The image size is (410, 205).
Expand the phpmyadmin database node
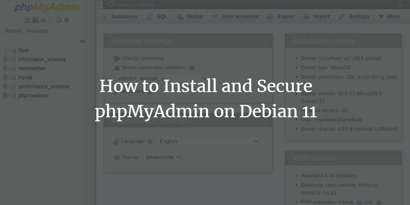(5, 95)
